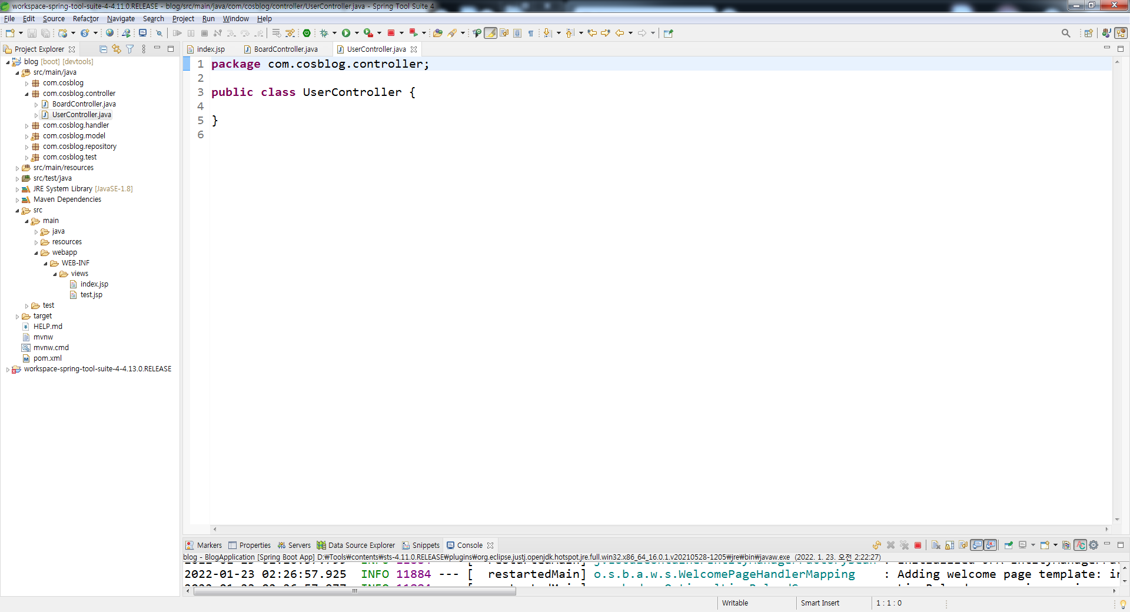Switch to the Java EE perspective icon
Image resolution: width=1130 pixels, height=612 pixels.
1106,33
